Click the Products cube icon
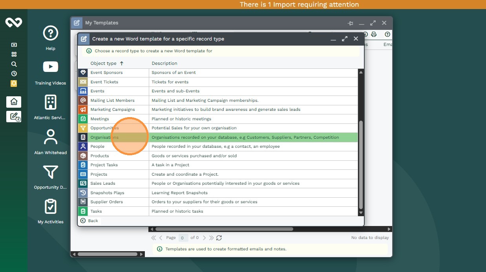The width and height of the screenshot is (486, 272). (x=83, y=156)
